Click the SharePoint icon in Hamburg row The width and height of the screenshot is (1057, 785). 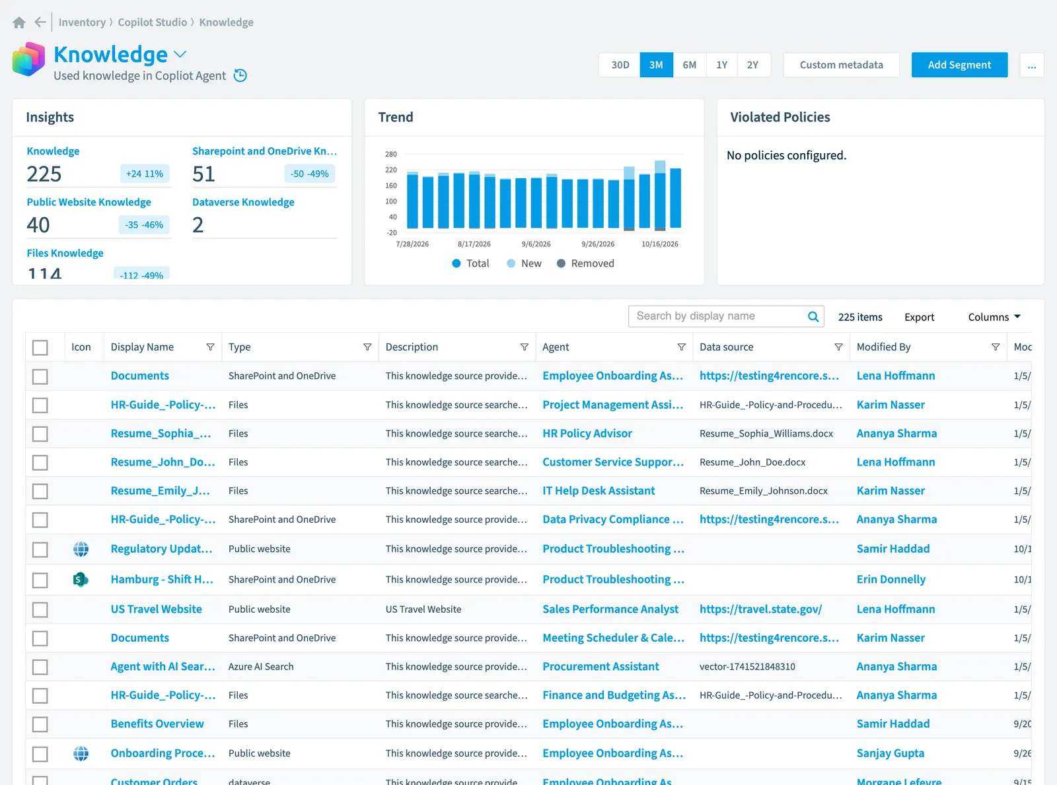pyautogui.click(x=81, y=580)
